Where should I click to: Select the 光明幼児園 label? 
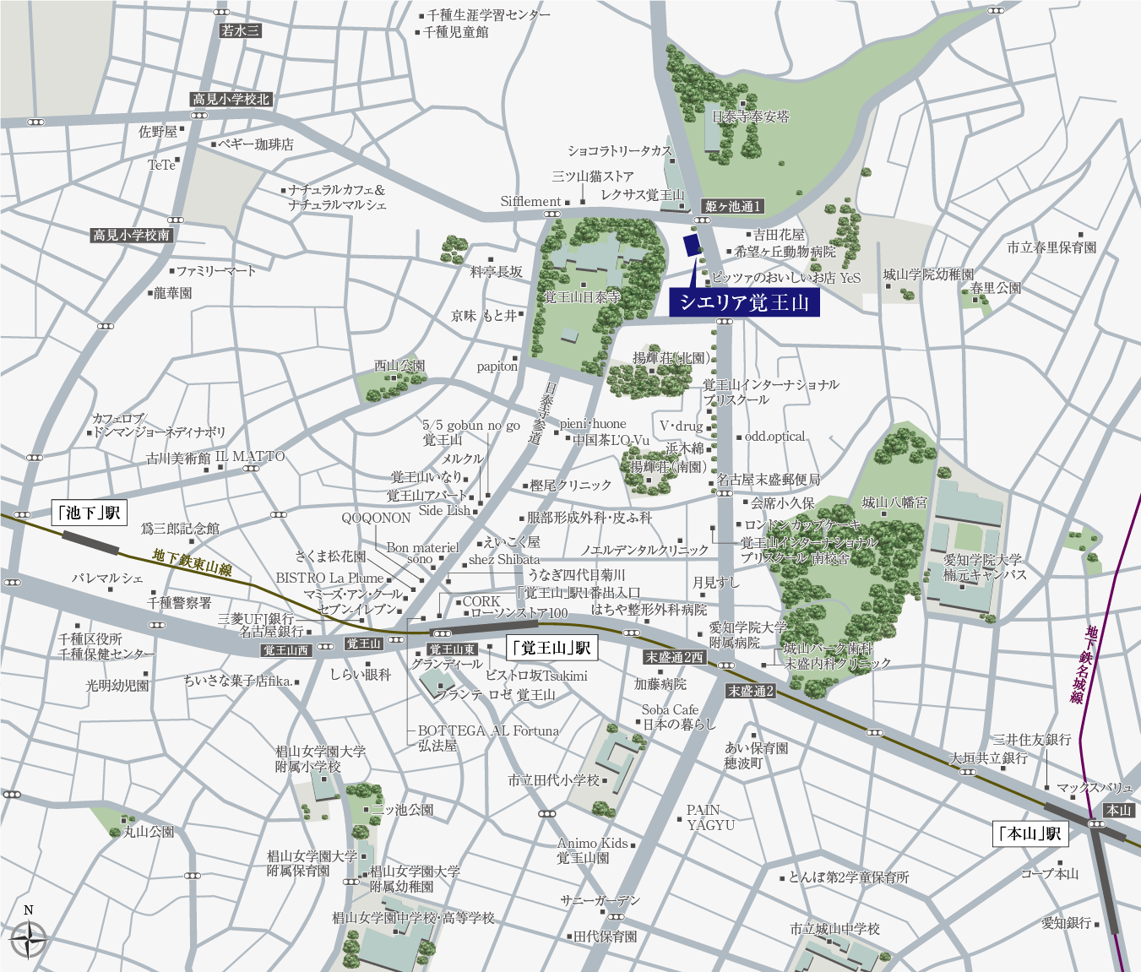[x=117, y=686]
